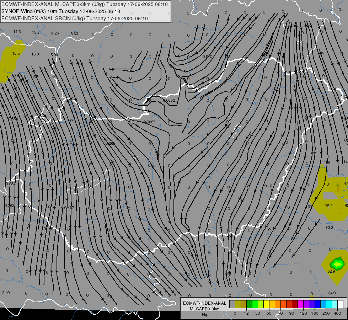Click the map value 0.467
The height and width of the screenshot is (320, 348).
69,208
